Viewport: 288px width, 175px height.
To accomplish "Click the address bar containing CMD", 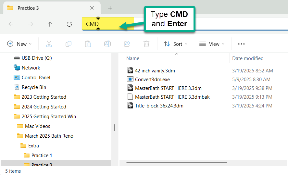I will tap(185, 24).
